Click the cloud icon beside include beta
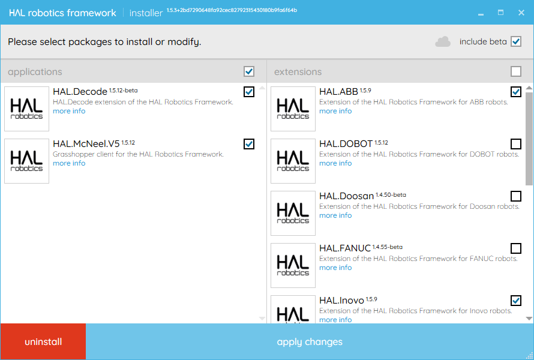The width and height of the screenshot is (534, 360). tap(442, 41)
